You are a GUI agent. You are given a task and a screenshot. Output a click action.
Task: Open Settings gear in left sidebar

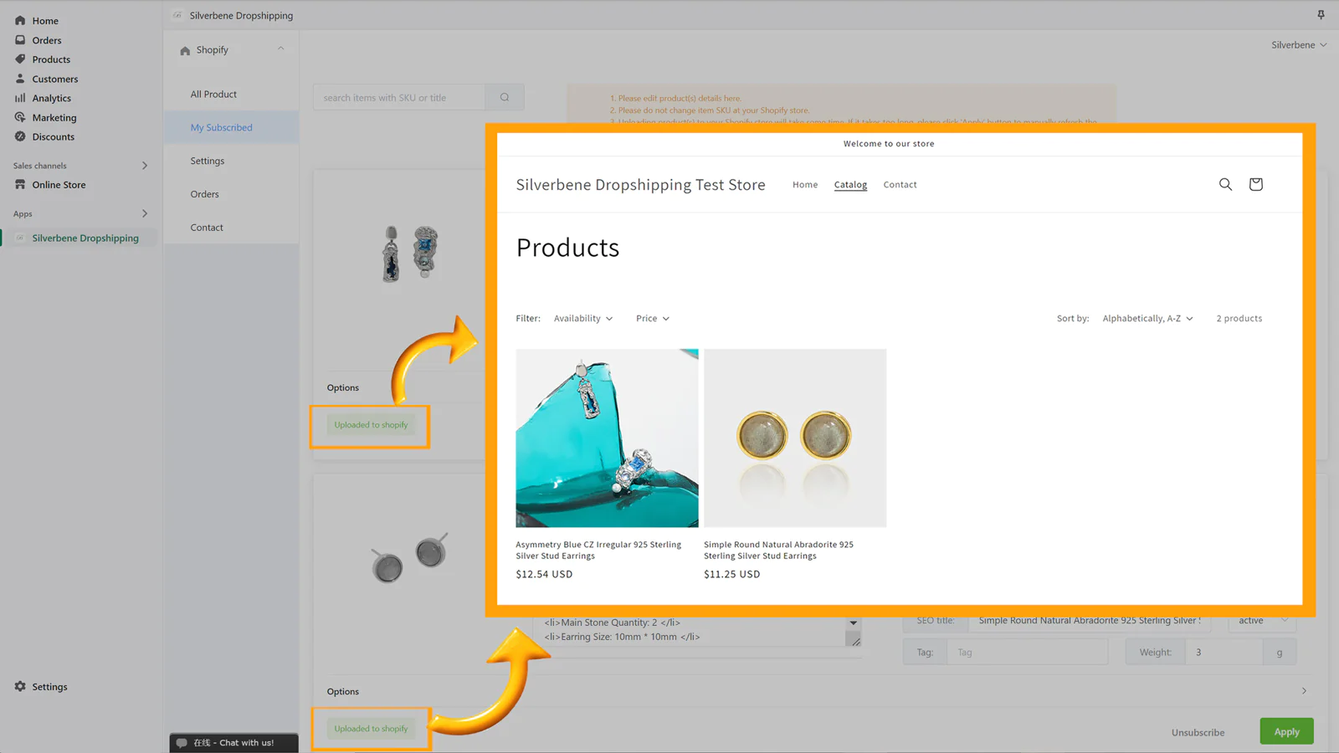[20, 686]
